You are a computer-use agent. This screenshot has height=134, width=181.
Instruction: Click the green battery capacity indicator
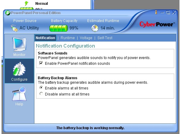pyautogui.click(x=59, y=28)
